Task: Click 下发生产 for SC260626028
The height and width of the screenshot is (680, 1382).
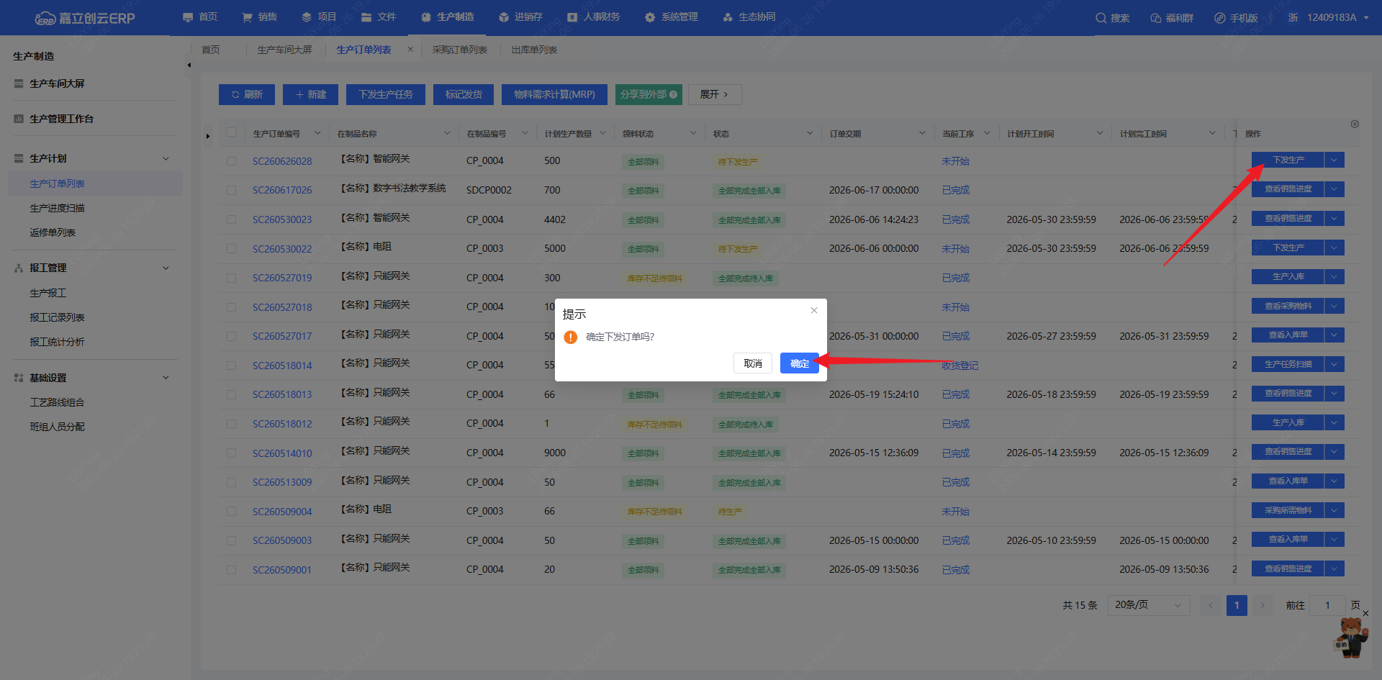Action: (1288, 160)
